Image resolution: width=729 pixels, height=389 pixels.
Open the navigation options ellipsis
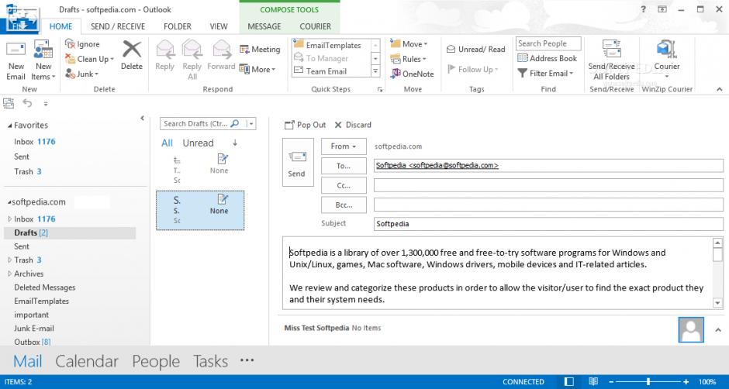pyautogui.click(x=247, y=360)
